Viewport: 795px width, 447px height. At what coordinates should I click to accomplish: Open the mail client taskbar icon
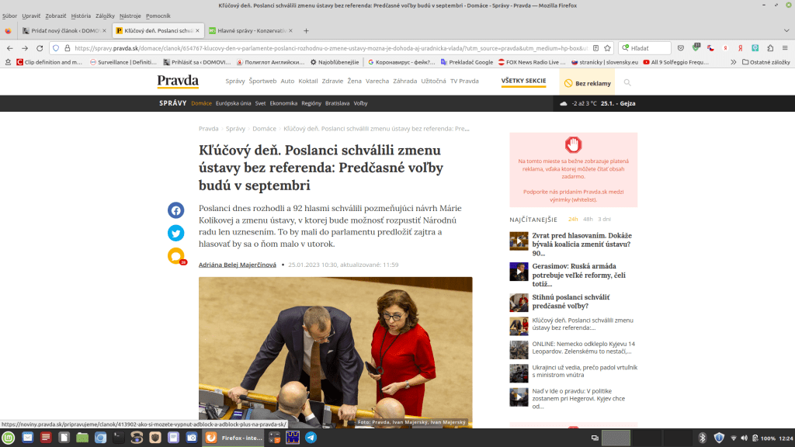click(27, 438)
